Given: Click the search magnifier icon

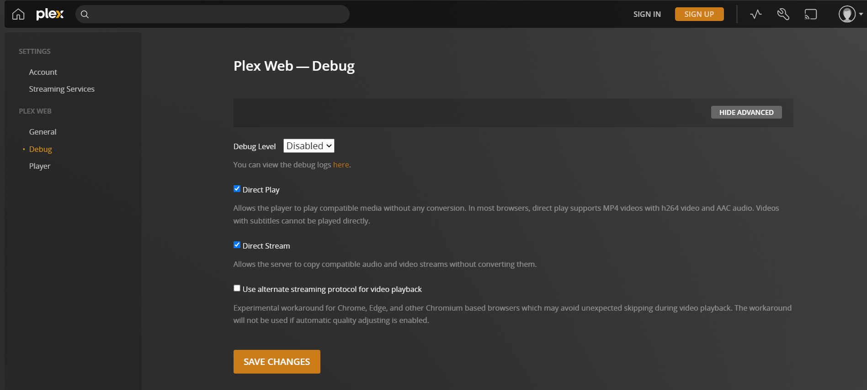Looking at the screenshot, I should pyautogui.click(x=85, y=14).
